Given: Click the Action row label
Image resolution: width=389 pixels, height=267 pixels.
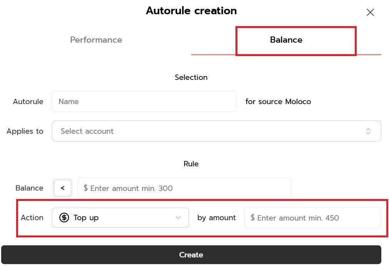Looking at the screenshot, I should 32,218.
